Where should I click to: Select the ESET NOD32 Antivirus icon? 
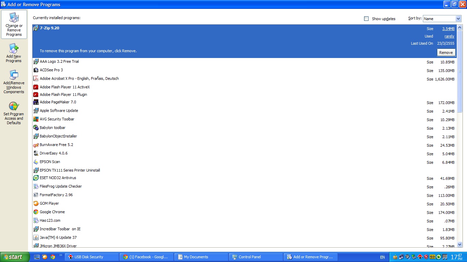click(36, 178)
